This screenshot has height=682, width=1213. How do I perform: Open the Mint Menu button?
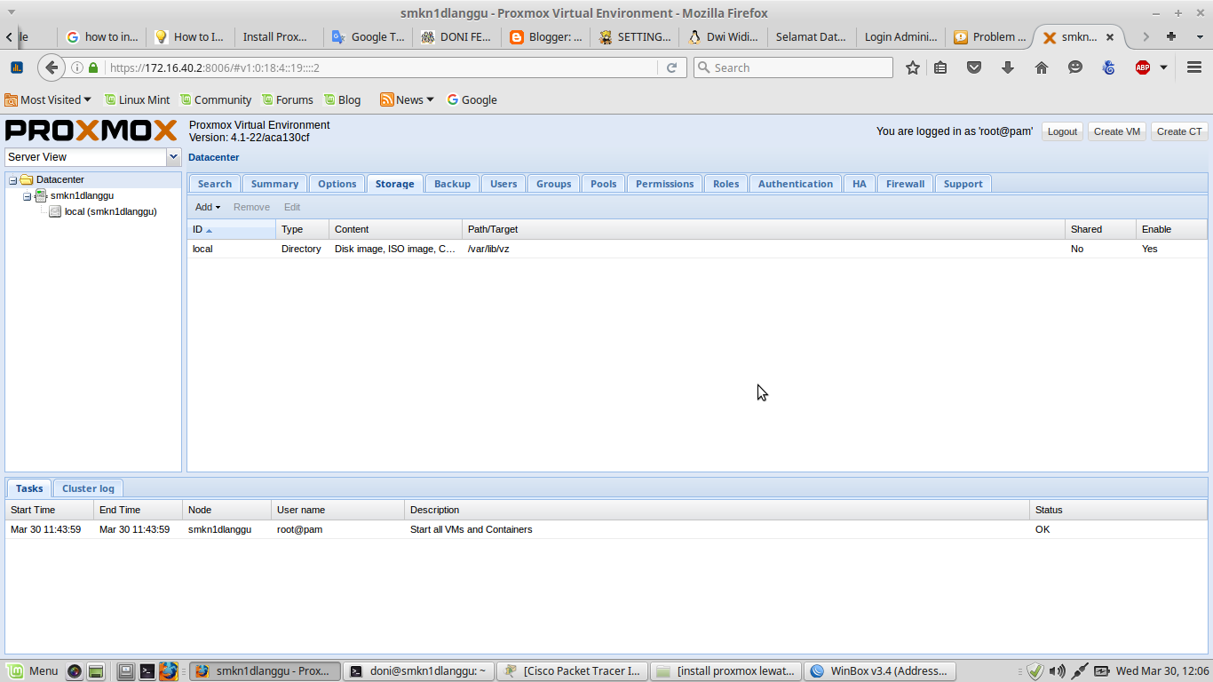(x=33, y=671)
